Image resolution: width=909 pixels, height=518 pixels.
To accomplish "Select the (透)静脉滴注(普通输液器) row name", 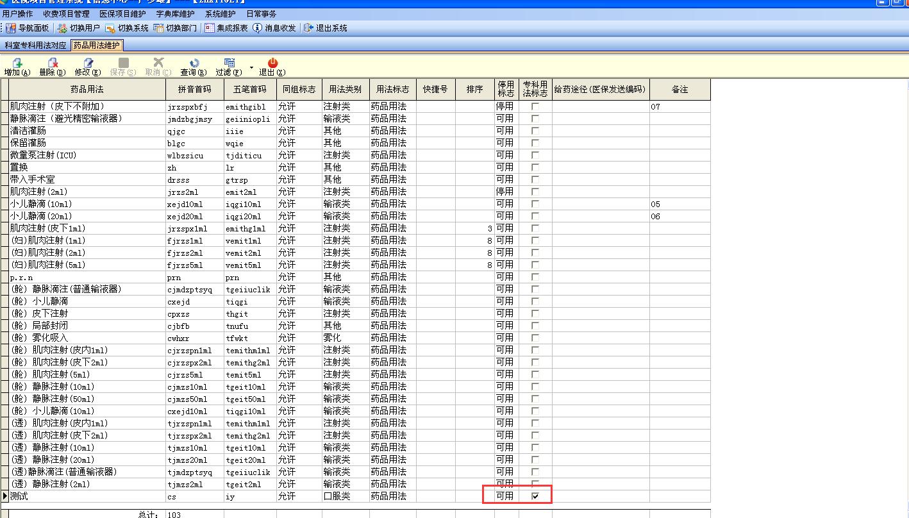I will tap(63, 472).
